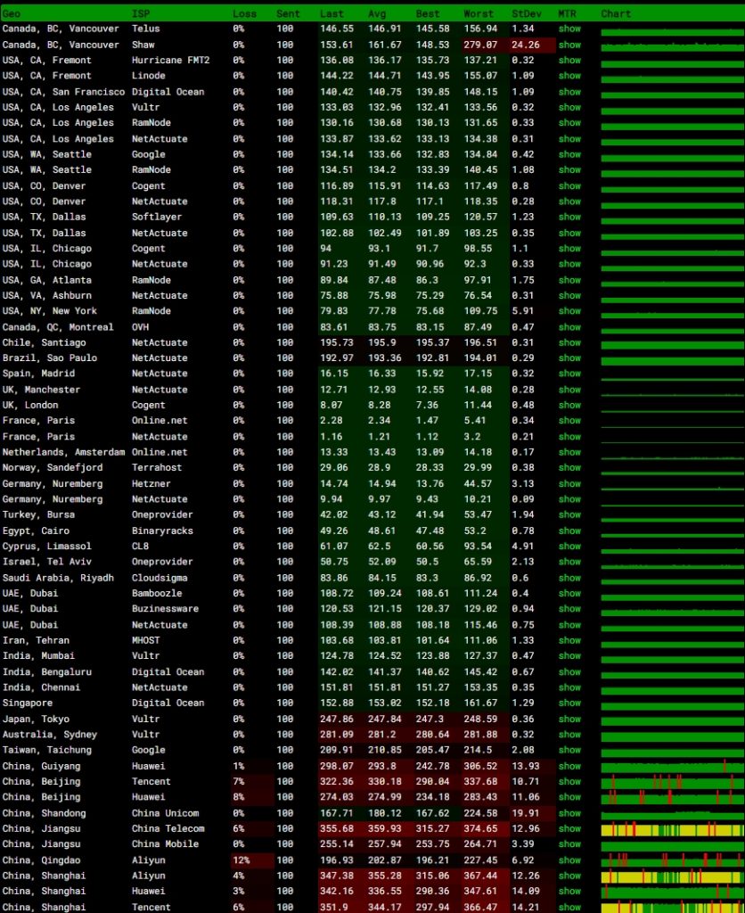
Task: Click the Jiangsu China Telecom latency chart
Action: [672, 829]
